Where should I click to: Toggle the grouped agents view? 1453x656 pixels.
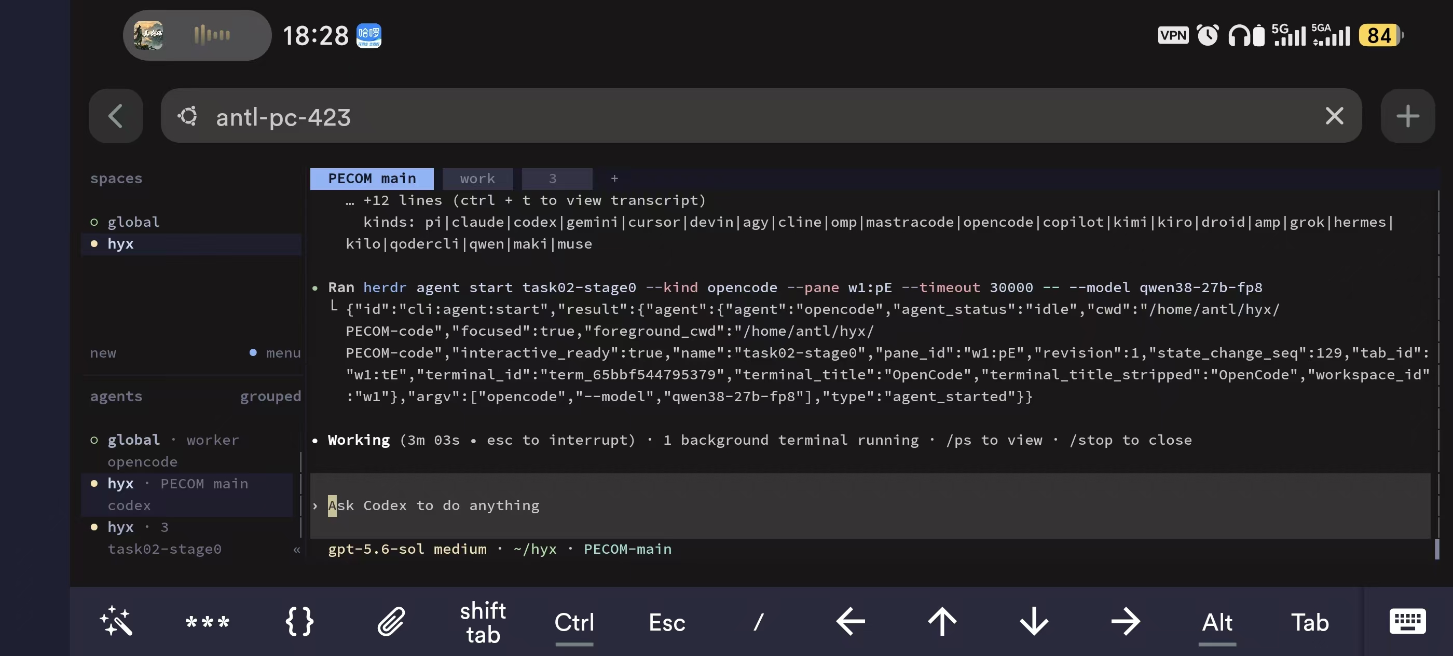pyautogui.click(x=270, y=396)
